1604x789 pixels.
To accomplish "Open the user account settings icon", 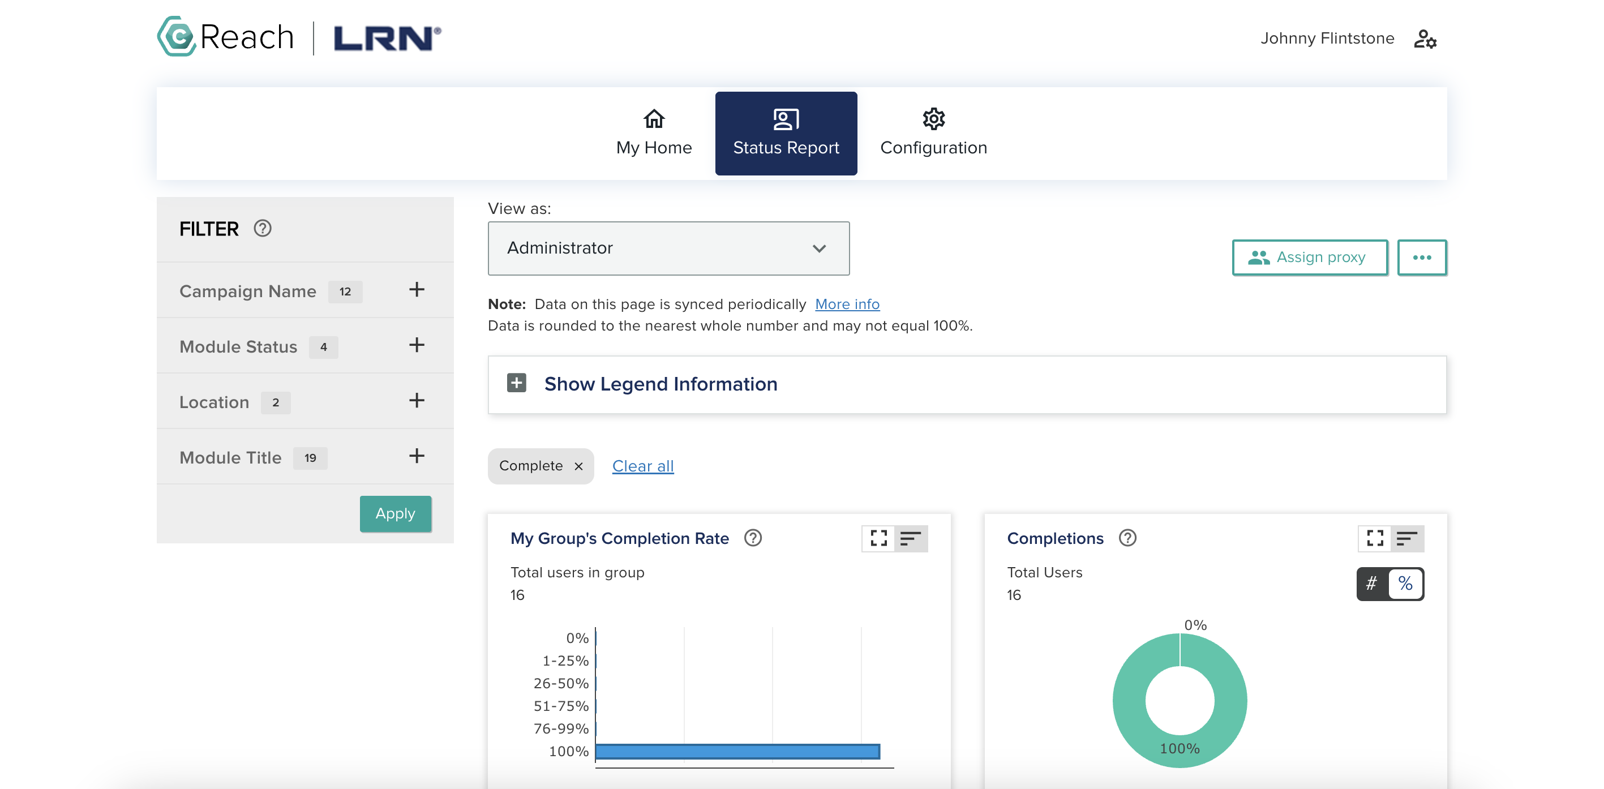I will [1426, 38].
